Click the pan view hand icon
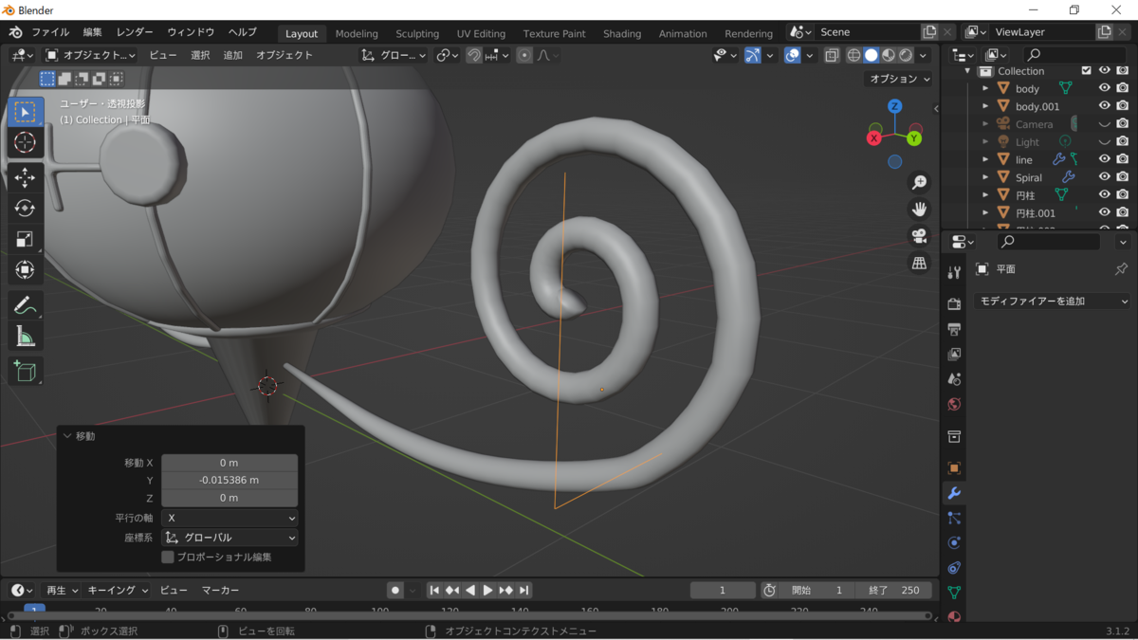1138x640 pixels. click(x=919, y=209)
